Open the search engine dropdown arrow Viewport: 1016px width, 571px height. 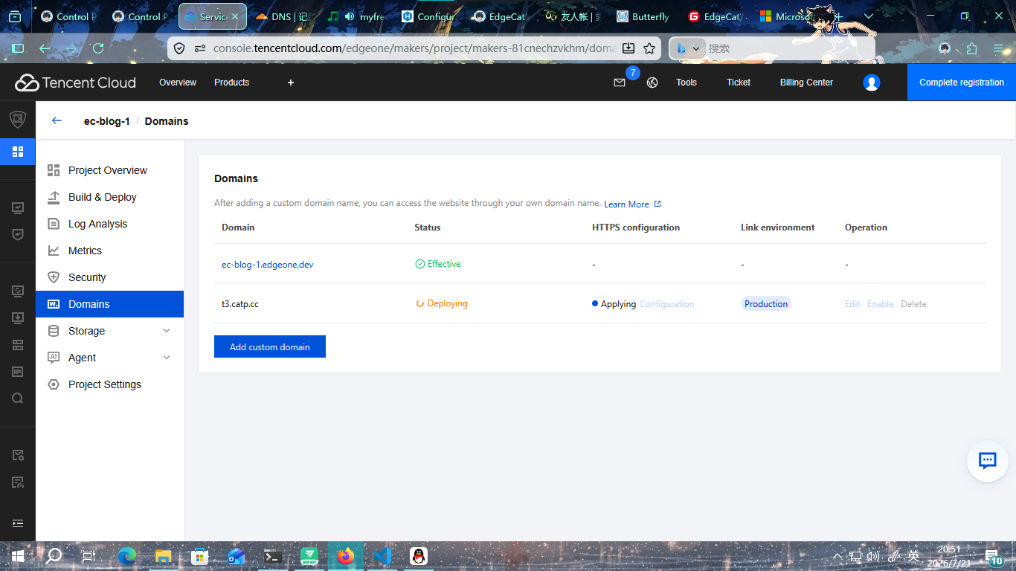point(697,48)
